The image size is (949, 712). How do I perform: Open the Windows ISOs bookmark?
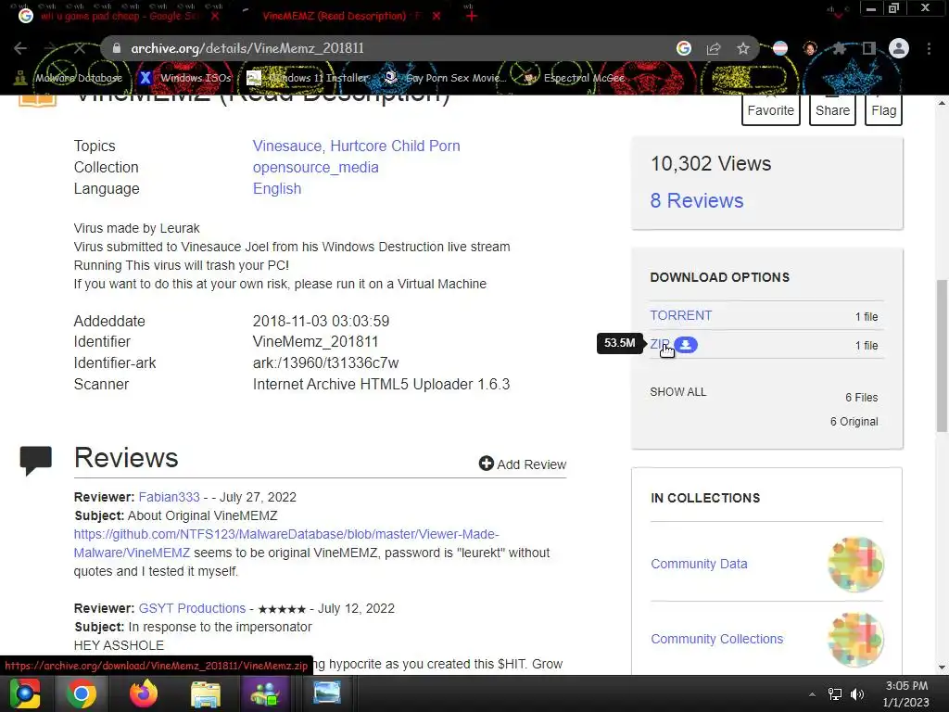(x=185, y=78)
